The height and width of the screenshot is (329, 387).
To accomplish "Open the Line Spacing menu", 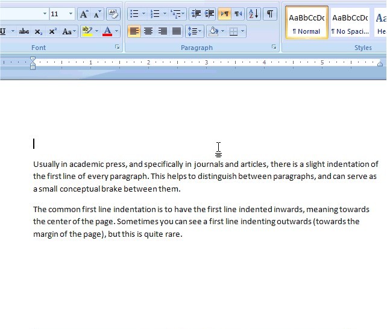I will pos(195,31).
